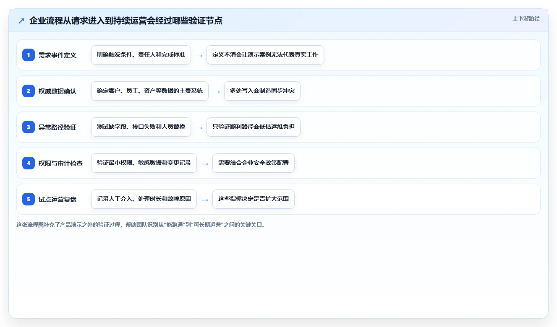Viewport: 557px width, 327px height.
Task: Click the footer note starting 这张流程图补充了
Action: click(x=141, y=225)
